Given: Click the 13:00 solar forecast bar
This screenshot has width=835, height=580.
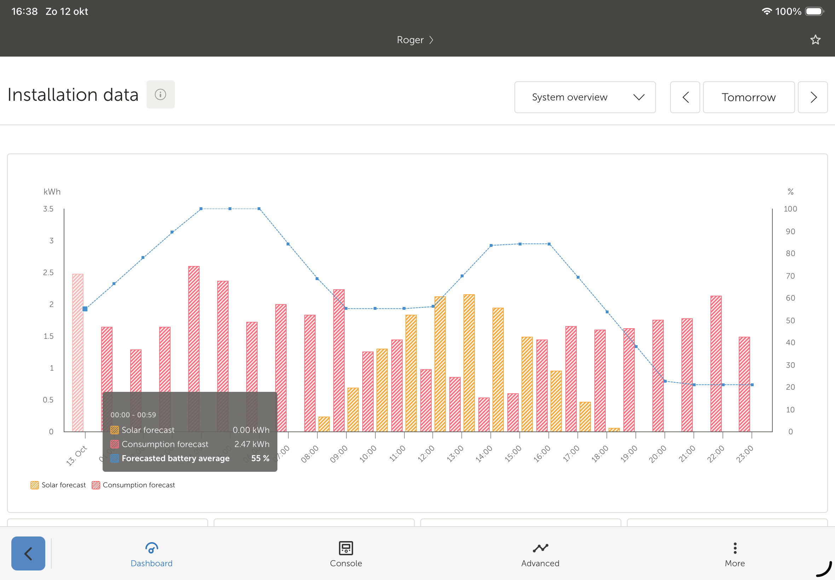Looking at the screenshot, I should click(x=469, y=364).
